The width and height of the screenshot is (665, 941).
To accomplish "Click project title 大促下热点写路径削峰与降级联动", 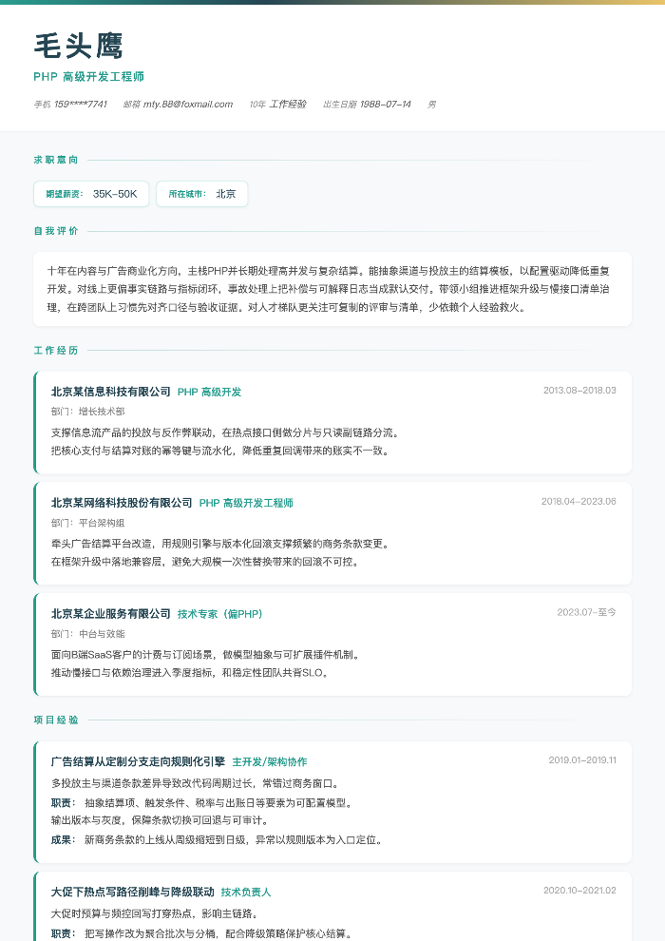I will (x=132, y=892).
